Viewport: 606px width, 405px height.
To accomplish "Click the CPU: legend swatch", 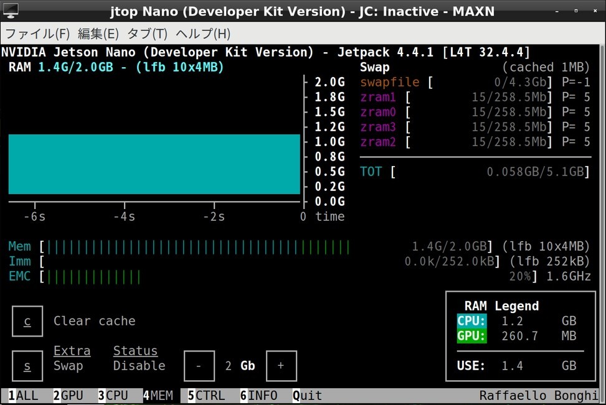I will pyautogui.click(x=471, y=321).
